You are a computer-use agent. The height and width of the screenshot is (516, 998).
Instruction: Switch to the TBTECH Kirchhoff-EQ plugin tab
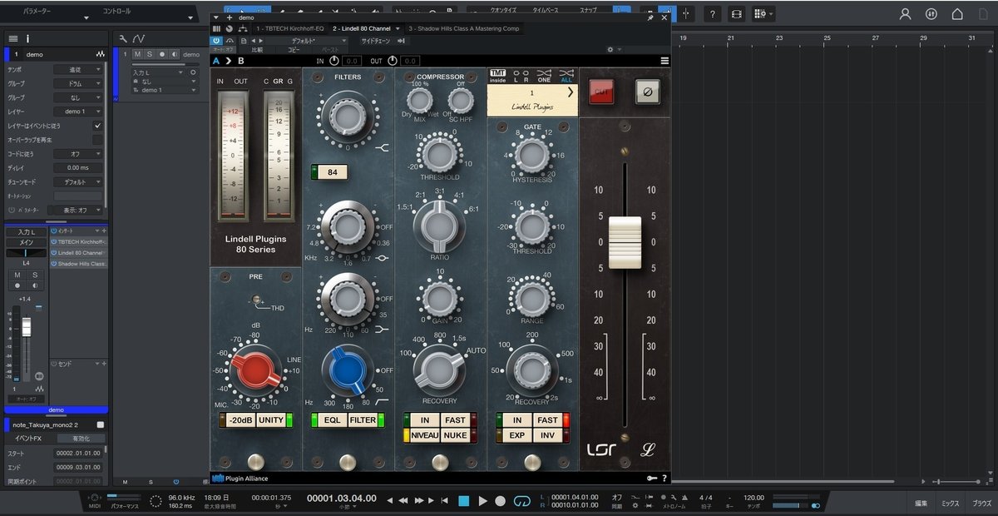[x=289, y=27]
